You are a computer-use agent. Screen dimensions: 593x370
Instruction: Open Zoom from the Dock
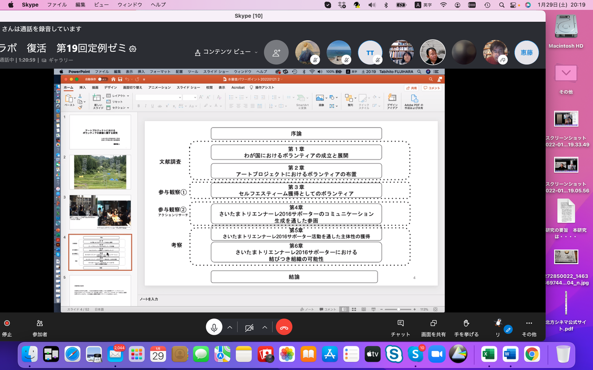tap(435, 354)
